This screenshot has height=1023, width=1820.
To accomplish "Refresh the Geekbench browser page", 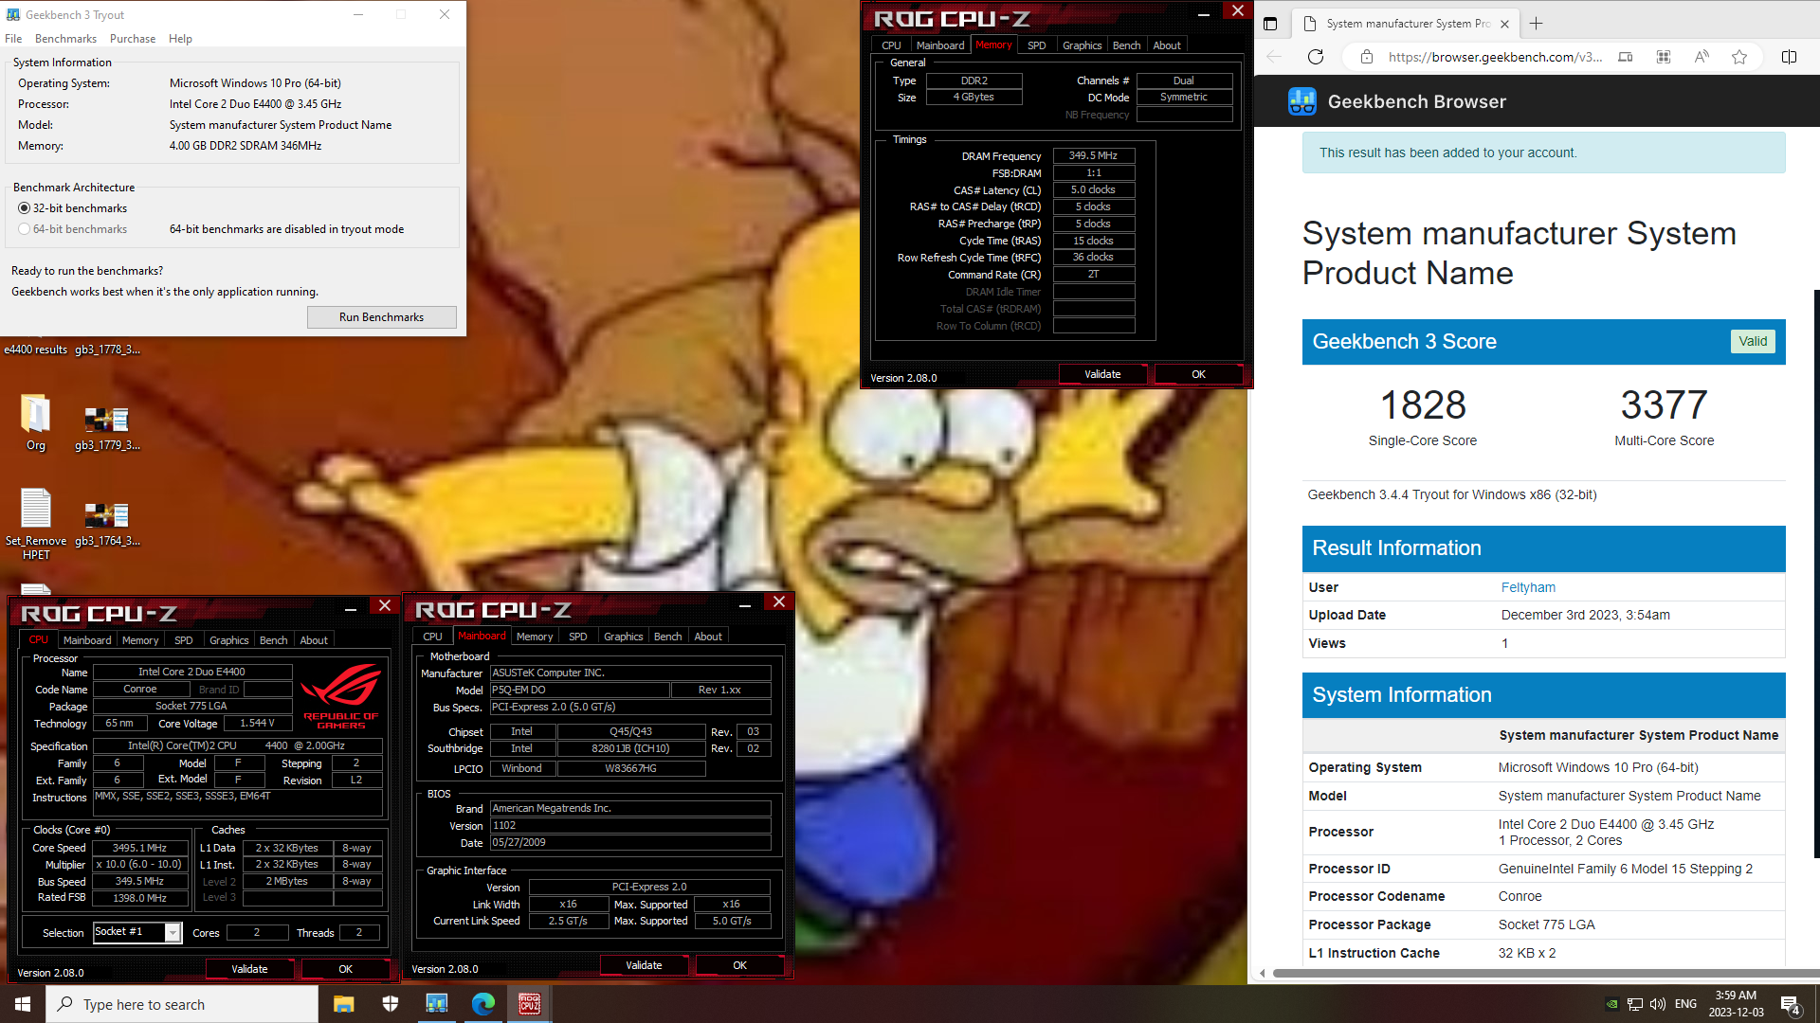I will click(1316, 57).
